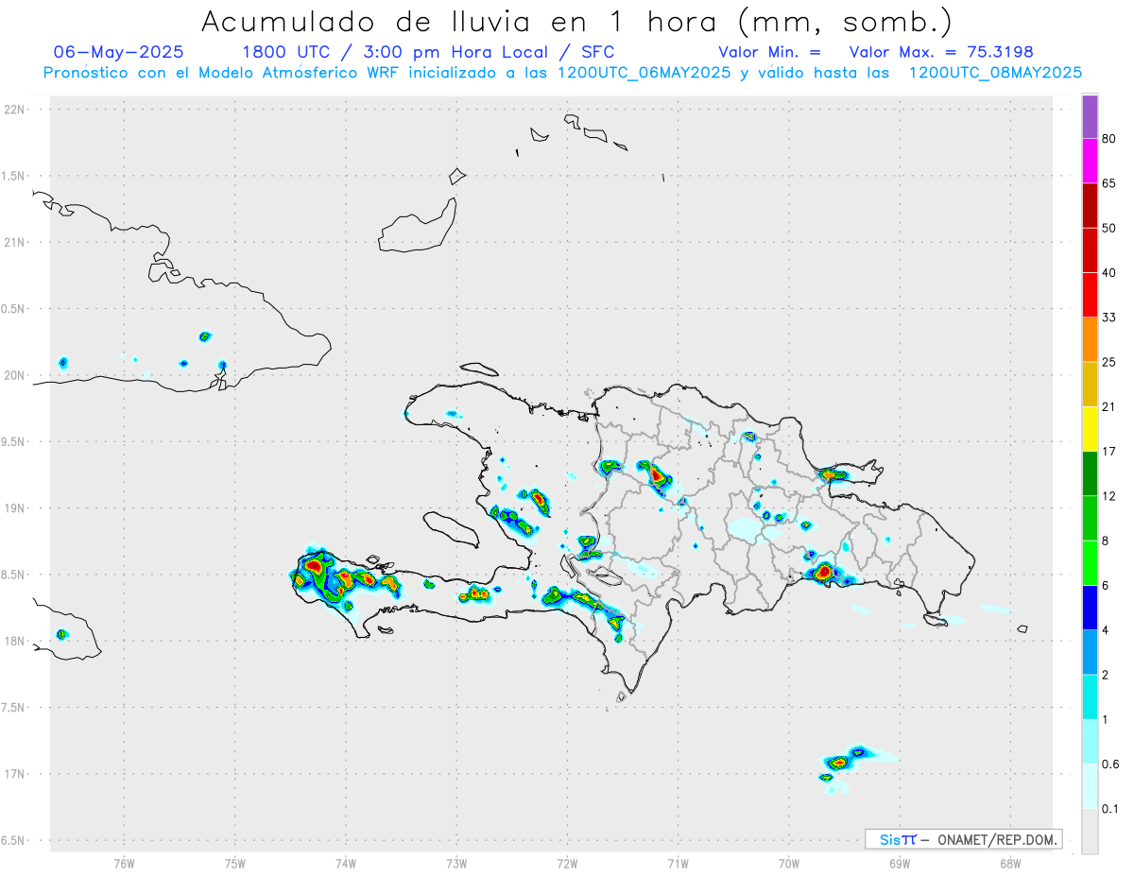Select the colorbar label '25'
This screenshot has height=876, width=1134.
tap(1109, 362)
